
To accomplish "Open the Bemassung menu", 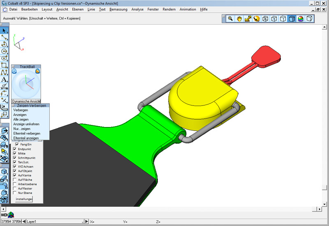I will click(118, 9).
